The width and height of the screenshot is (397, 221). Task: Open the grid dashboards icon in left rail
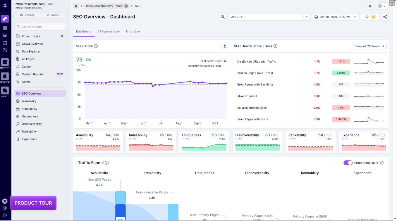[x=5, y=28]
